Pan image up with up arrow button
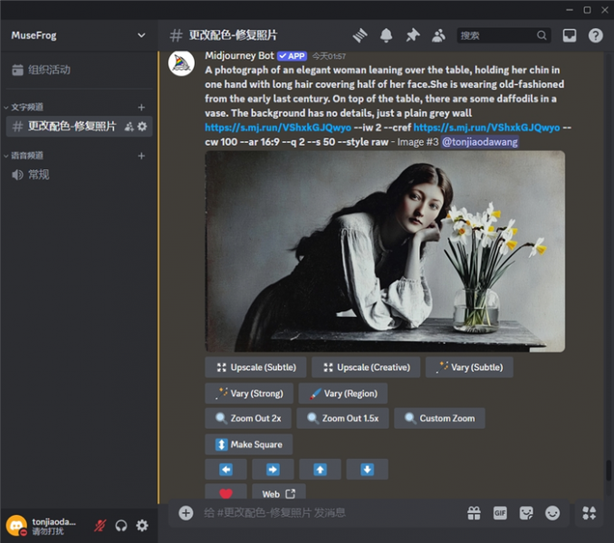The height and width of the screenshot is (543, 614). click(320, 470)
